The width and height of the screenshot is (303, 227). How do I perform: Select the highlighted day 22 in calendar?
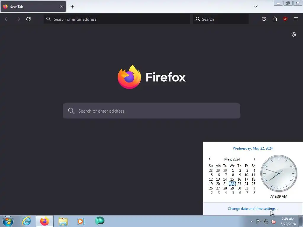(232, 184)
